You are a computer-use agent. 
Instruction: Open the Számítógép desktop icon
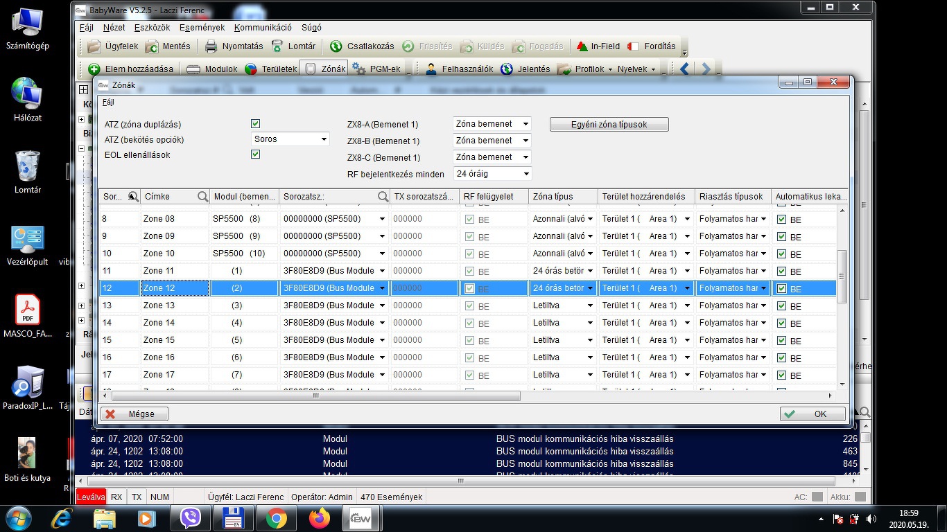(28, 28)
